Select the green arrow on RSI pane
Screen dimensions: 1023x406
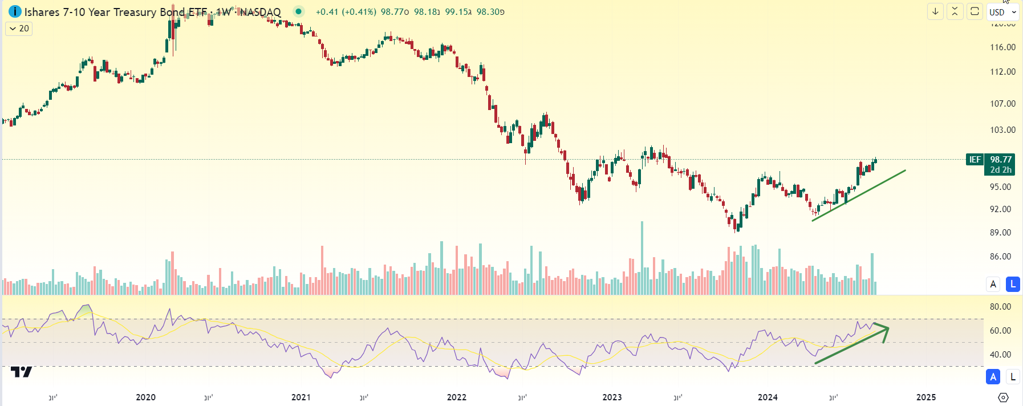pyautogui.click(x=850, y=346)
